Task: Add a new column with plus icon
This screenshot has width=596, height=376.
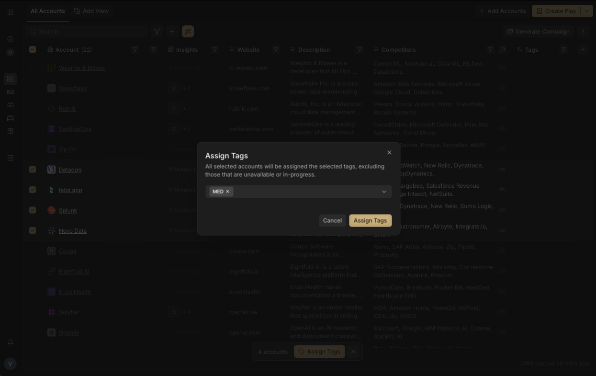Action: point(583,50)
